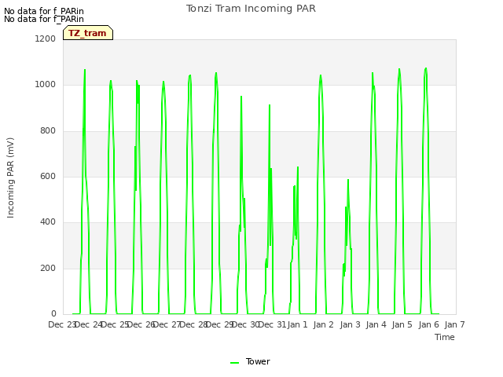Click the y-axis value 1200
Viewport: 503px width, 377px height.
[x=46, y=38]
